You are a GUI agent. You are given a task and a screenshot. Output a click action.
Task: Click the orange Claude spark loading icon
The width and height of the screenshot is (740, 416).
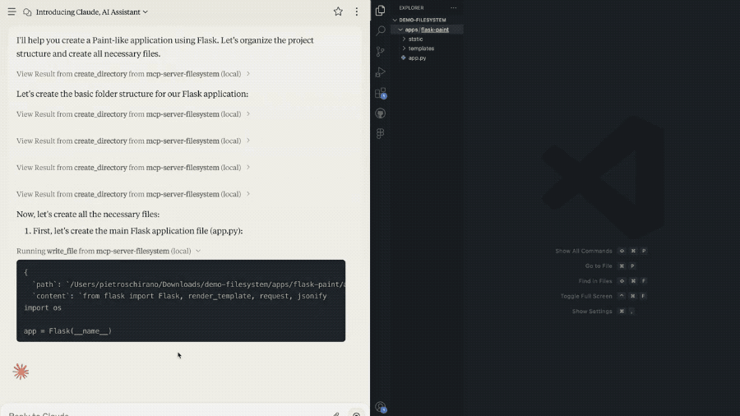point(21,372)
